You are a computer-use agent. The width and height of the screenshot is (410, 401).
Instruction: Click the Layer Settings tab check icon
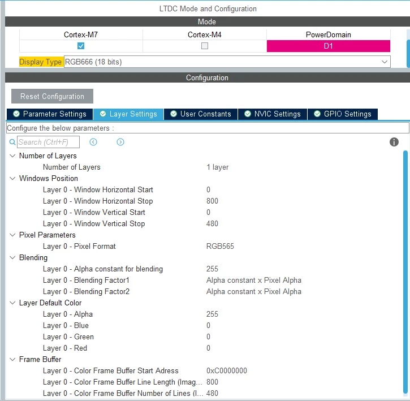103,114
